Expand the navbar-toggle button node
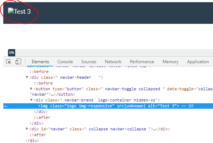The width and height of the screenshot is (213, 143). 31,88
